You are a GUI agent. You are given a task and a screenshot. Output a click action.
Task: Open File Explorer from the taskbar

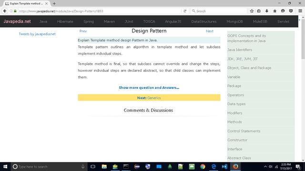pos(104,167)
